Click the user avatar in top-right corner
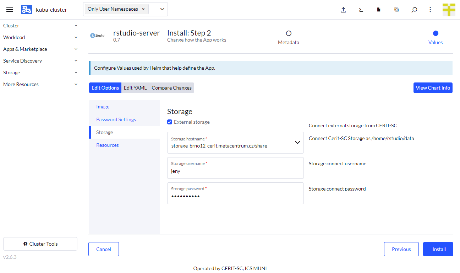This screenshot has height=273, width=460. pos(449,10)
